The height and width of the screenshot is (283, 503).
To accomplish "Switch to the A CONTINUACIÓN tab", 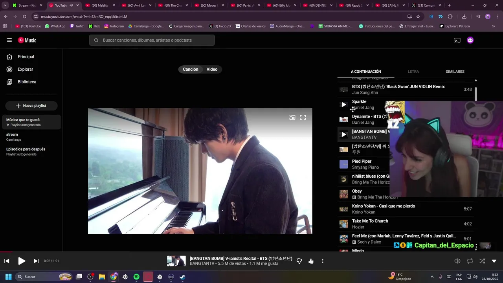I will (366, 72).
